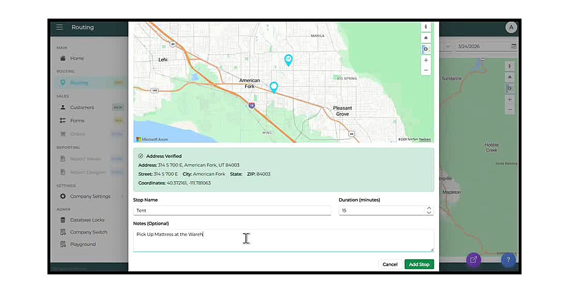The height and width of the screenshot is (293, 569).
Task: Click the Playground icon
Action: 63,244
